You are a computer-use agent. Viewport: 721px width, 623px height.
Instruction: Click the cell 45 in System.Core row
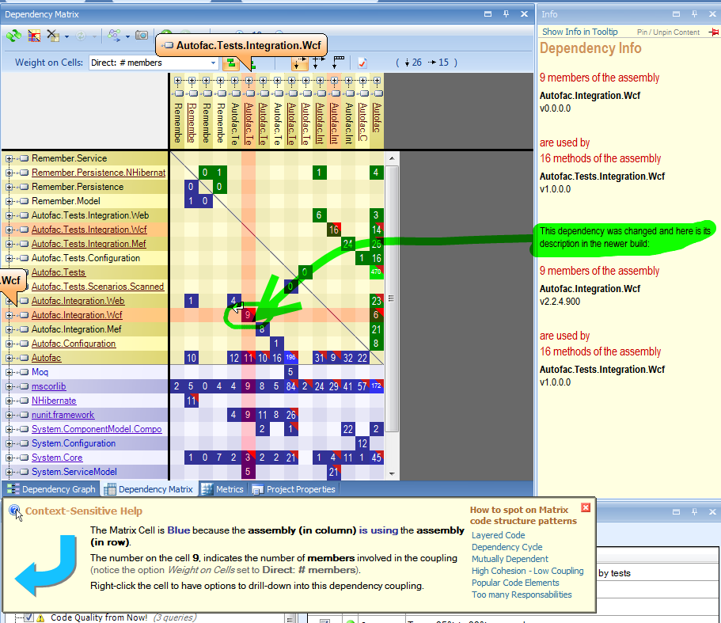[376, 458]
